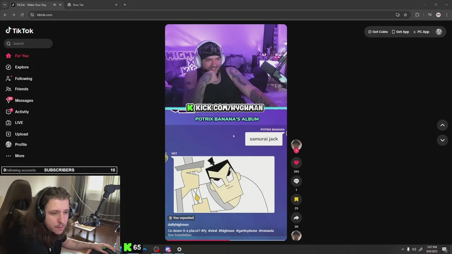The height and width of the screenshot is (254, 452).
Task: Open the volume control in system tray
Action: point(414,249)
